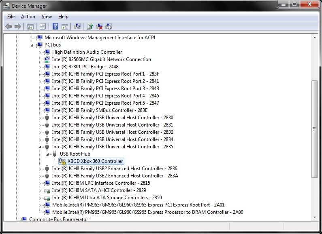
Task: Click the vertical scrollbar down arrow
Action: pyautogui.click(x=314, y=217)
